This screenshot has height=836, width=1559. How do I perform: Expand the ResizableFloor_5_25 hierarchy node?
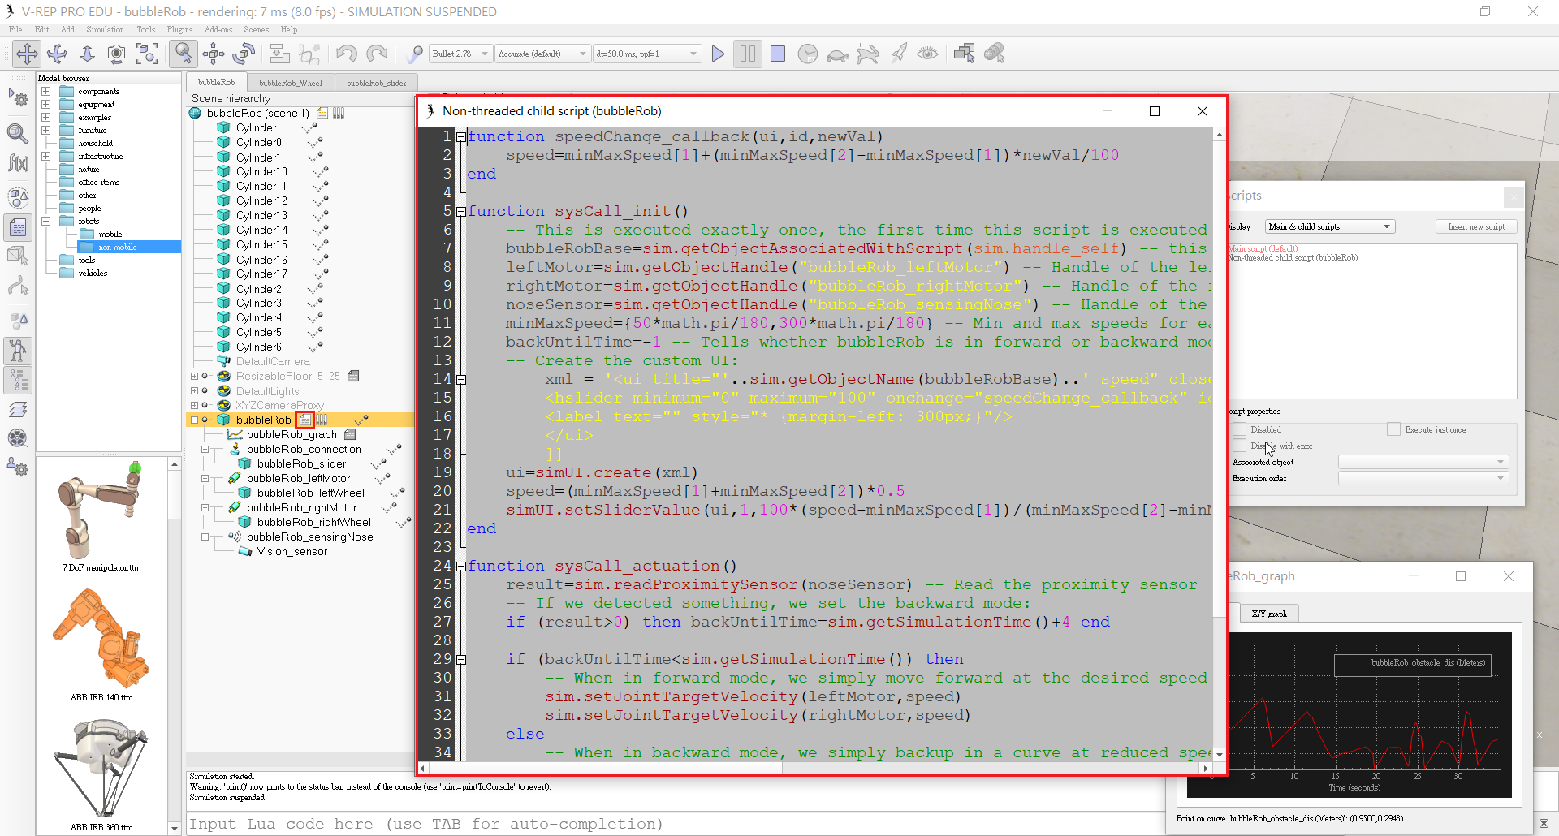(x=194, y=377)
